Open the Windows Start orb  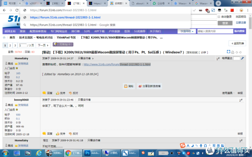6,153
